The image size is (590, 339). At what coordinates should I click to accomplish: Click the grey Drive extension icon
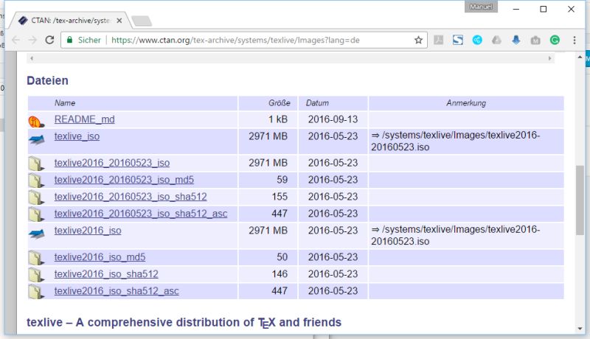tap(496, 40)
